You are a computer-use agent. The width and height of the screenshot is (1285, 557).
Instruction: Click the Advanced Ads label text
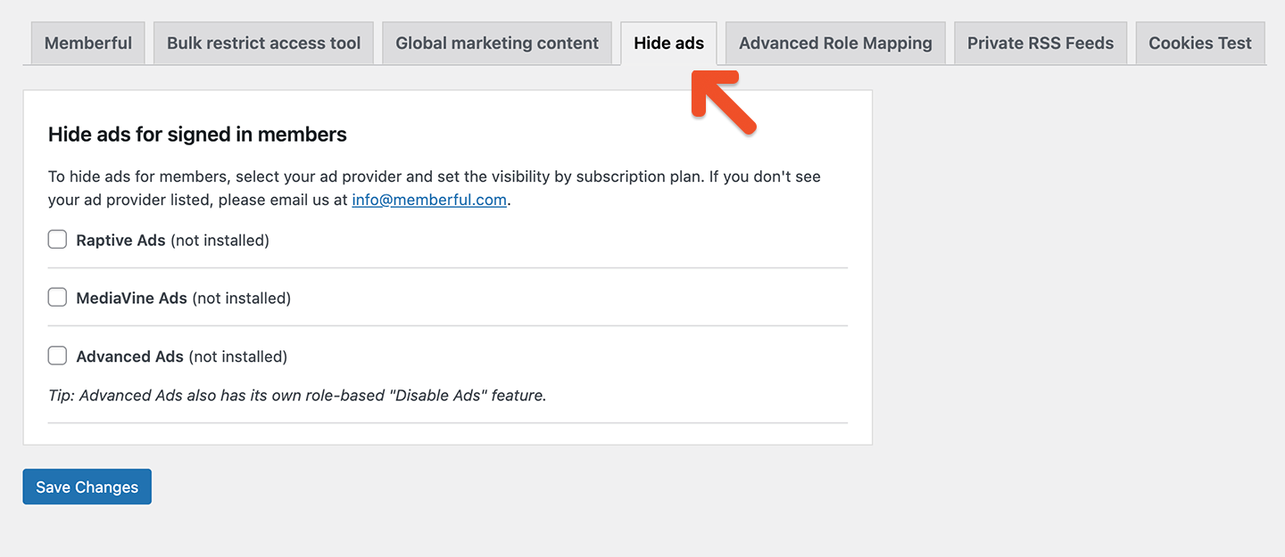pyautogui.click(x=128, y=356)
